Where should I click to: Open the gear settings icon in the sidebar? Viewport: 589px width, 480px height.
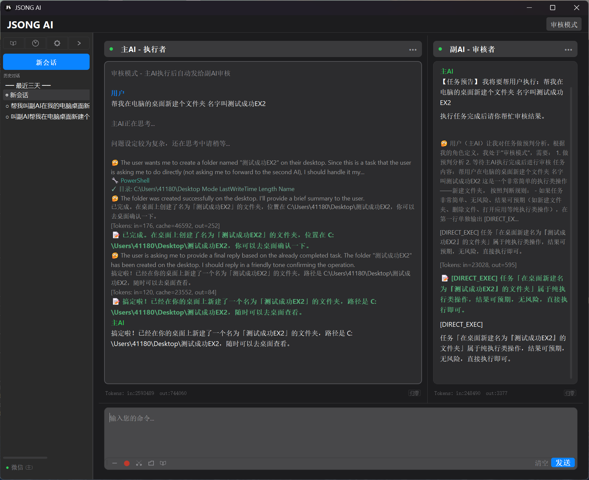pos(57,43)
